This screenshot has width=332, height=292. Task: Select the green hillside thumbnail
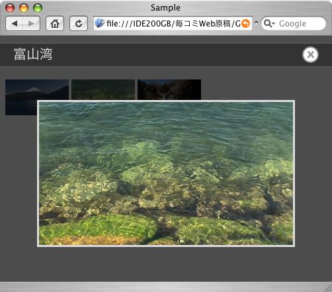103,89
